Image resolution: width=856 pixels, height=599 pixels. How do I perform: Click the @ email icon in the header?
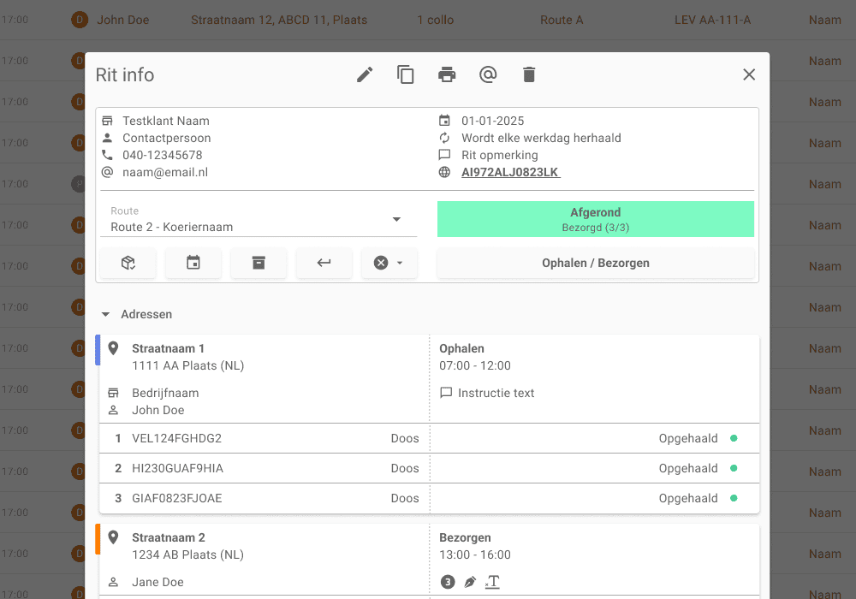pos(488,74)
